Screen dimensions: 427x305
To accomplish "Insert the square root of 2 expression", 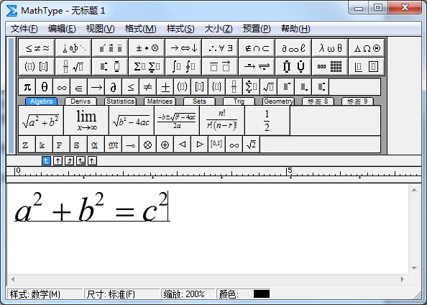I will click(x=251, y=145).
